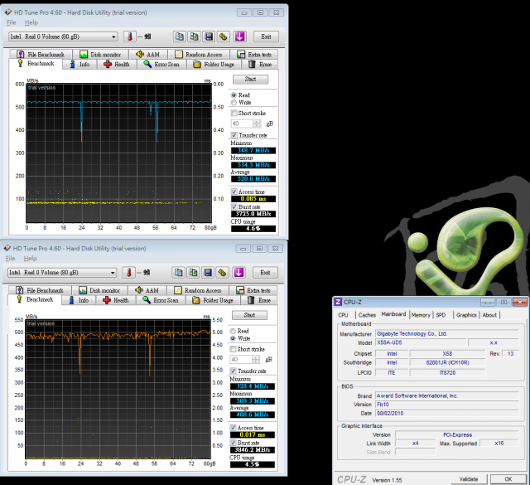Viewport: 530px width, 485px height.
Task: Open Extra tests tab in top HD Tune window
Action: coord(254,55)
